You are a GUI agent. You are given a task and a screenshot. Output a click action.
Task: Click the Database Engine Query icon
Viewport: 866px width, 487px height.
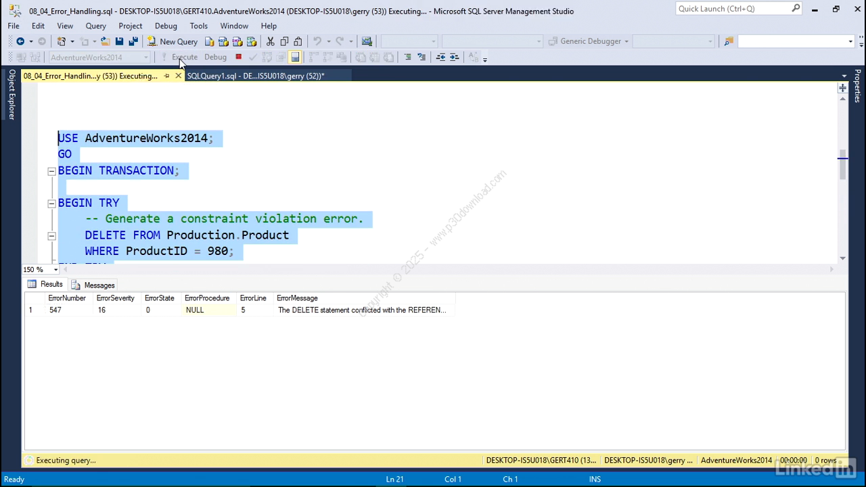point(210,41)
